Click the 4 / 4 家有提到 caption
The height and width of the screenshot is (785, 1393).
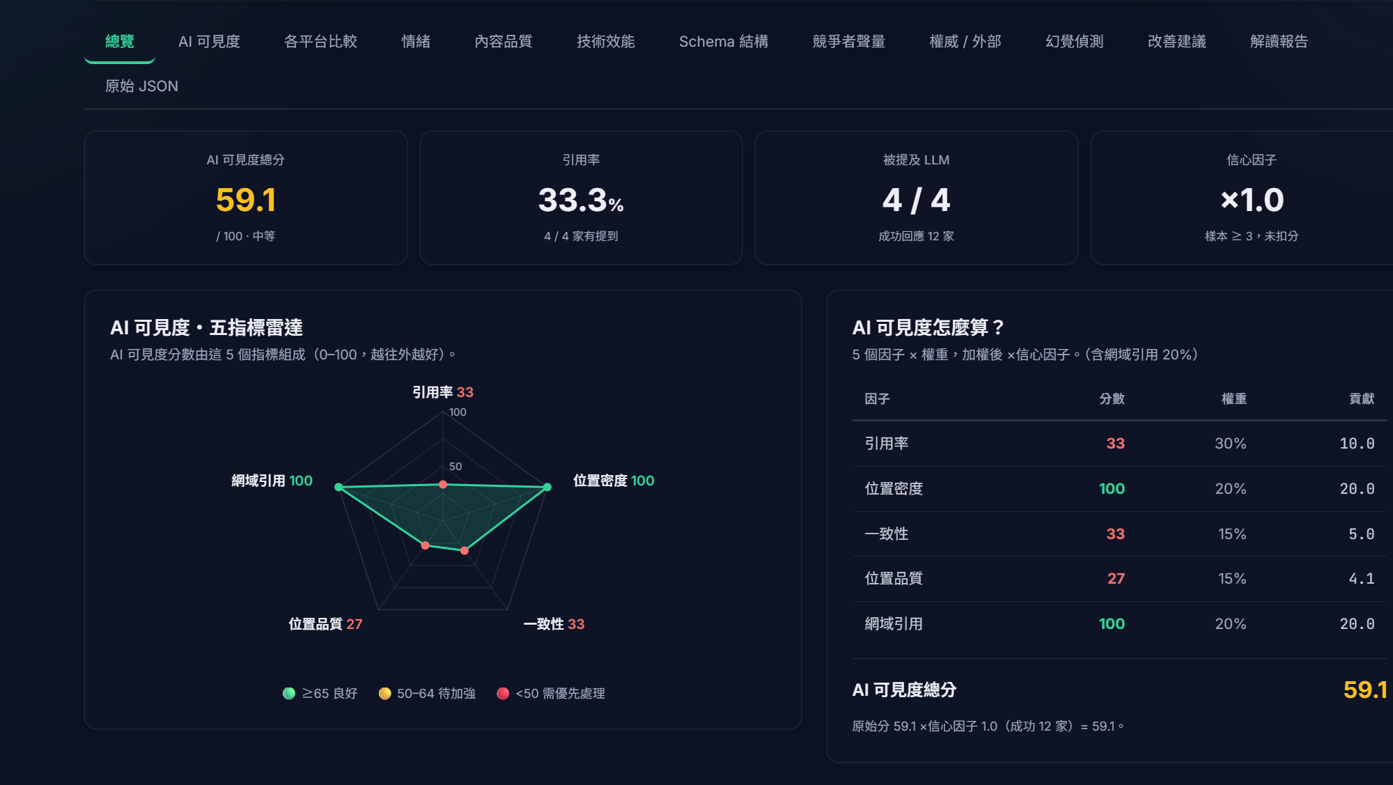tap(581, 236)
